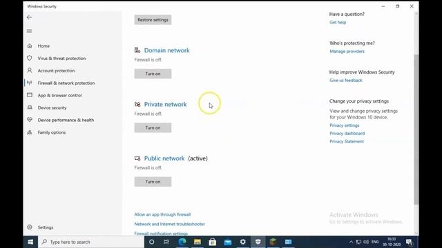This screenshot has width=442, height=248.
Task: Open Network and Internet troubleshooter link
Action: pyautogui.click(x=169, y=224)
